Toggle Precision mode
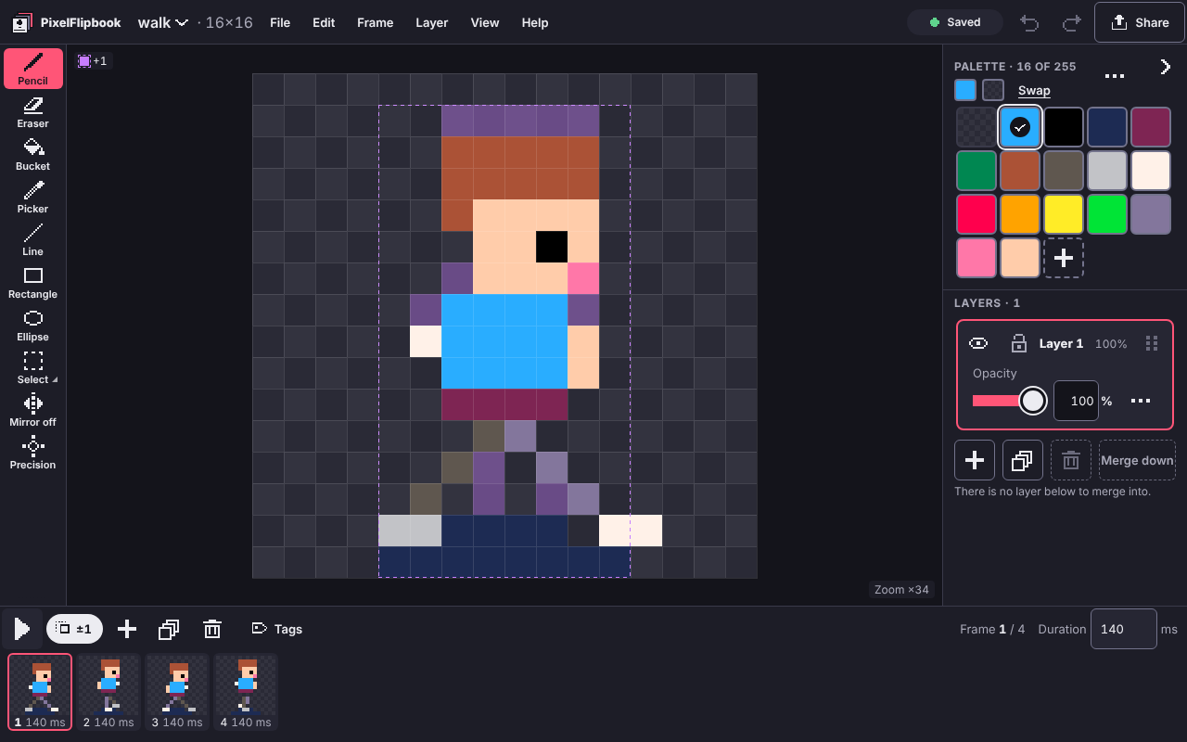Screen dimensions: 1187x742 pyautogui.click(x=33, y=453)
